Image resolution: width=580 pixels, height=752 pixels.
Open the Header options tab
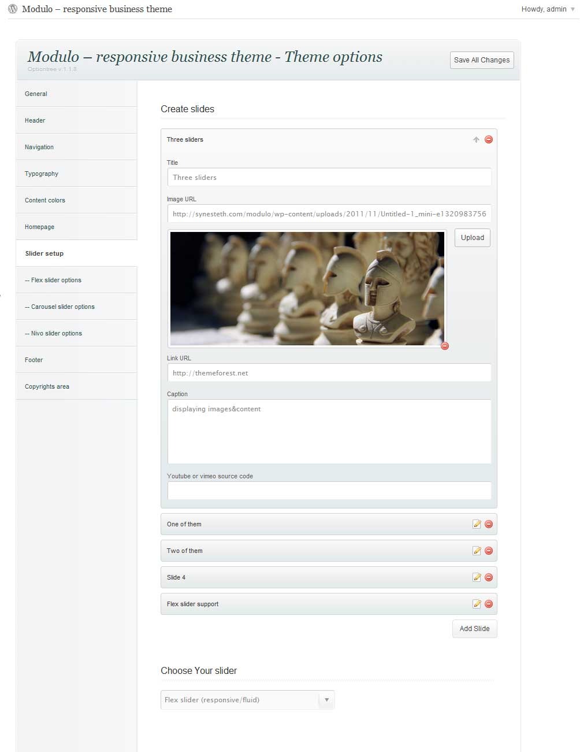77,120
